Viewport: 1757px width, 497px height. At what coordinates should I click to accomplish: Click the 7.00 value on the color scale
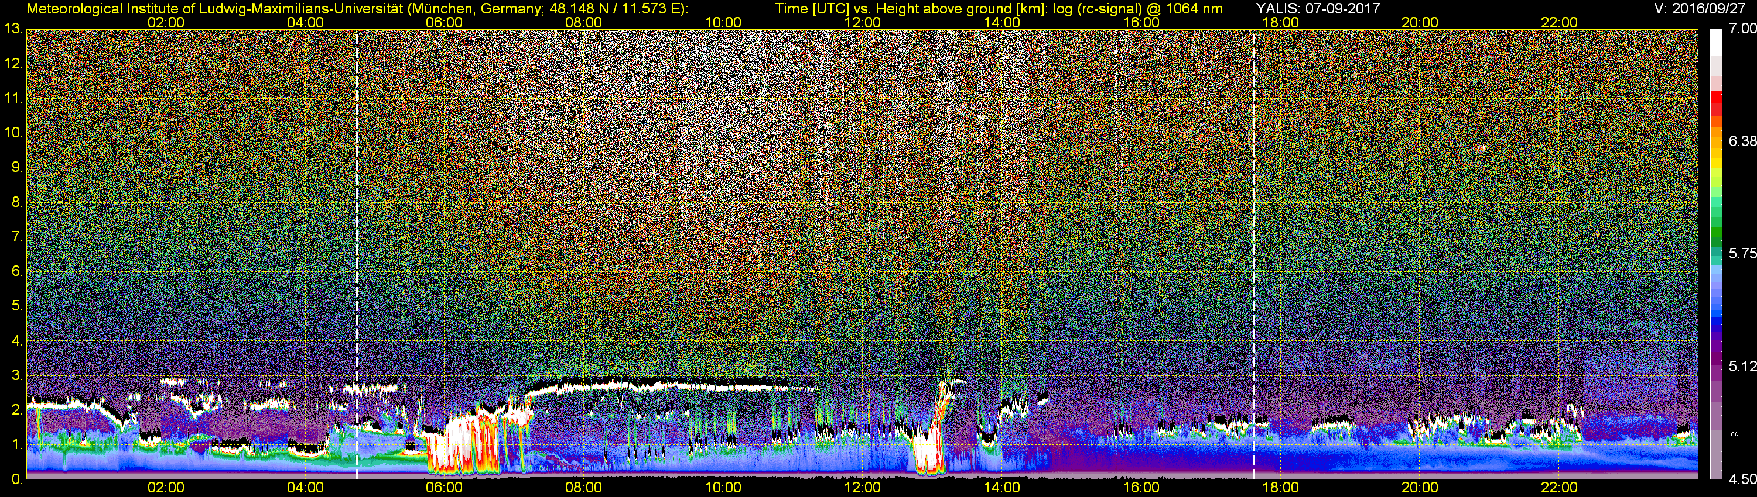click(1742, 29)
